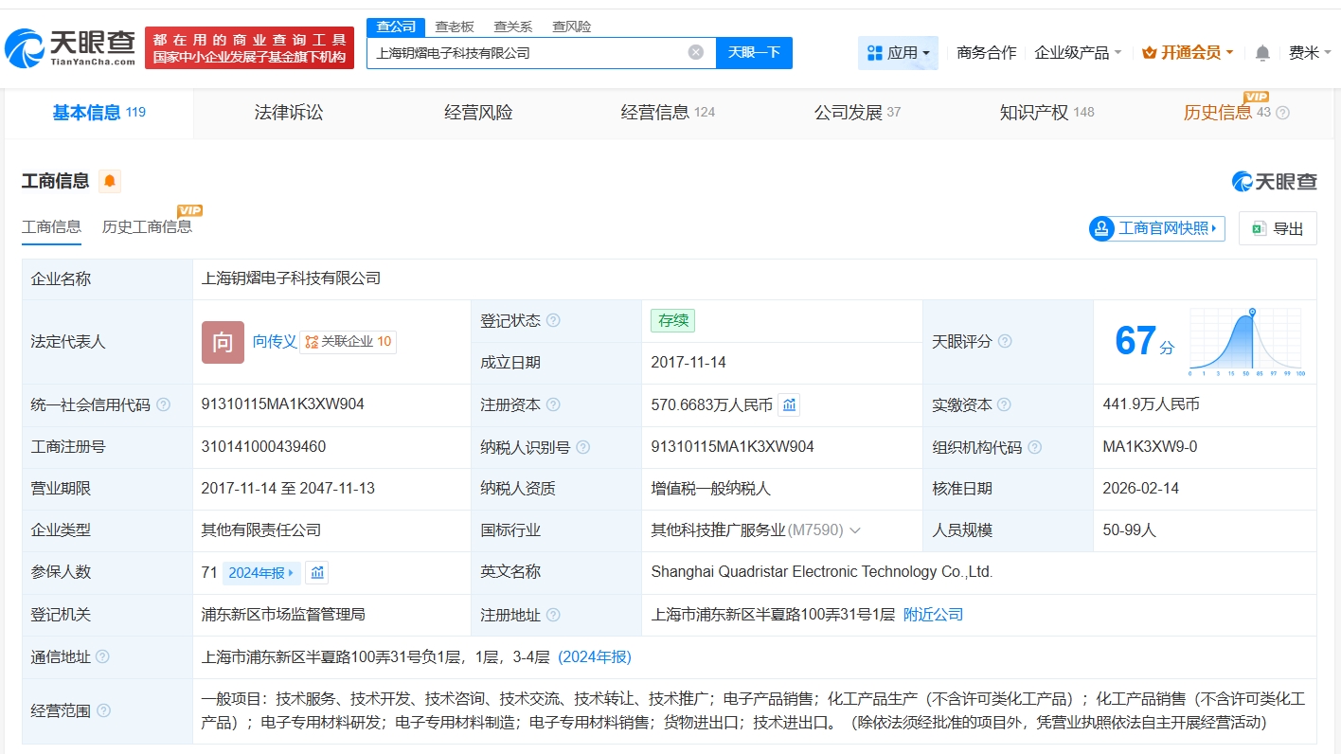
Task: Click the question mark icon beside 天眼评分
Action: (1005, 341)
